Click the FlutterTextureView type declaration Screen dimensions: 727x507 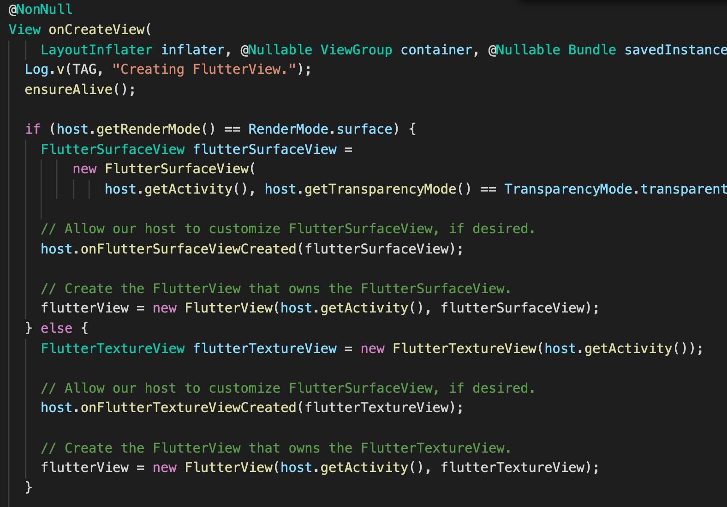pyautogui.click(x=113, y=348)
